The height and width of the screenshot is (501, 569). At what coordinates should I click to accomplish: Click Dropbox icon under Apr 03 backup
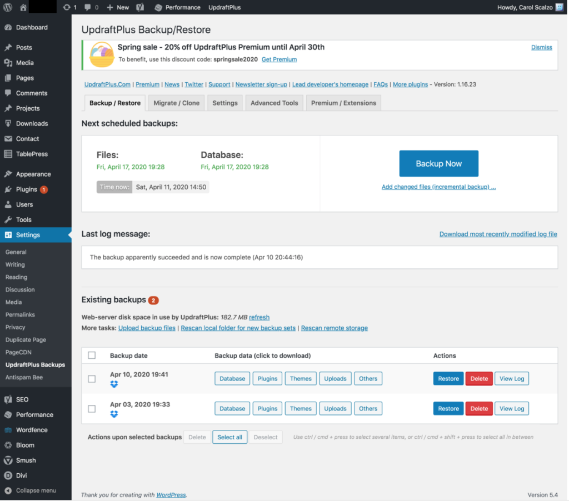click(114, 414)
